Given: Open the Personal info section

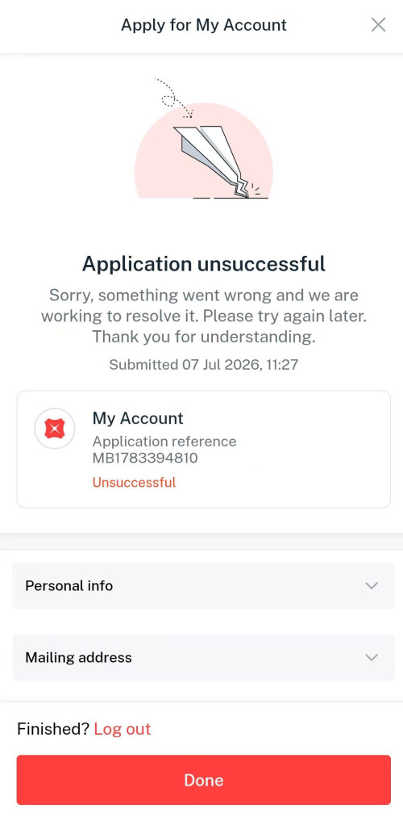Looking at the screenshot, I should [204, 585].
